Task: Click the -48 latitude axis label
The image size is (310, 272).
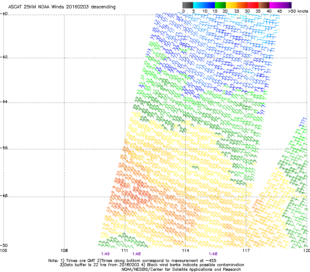Action: click(x=4, y=195)
